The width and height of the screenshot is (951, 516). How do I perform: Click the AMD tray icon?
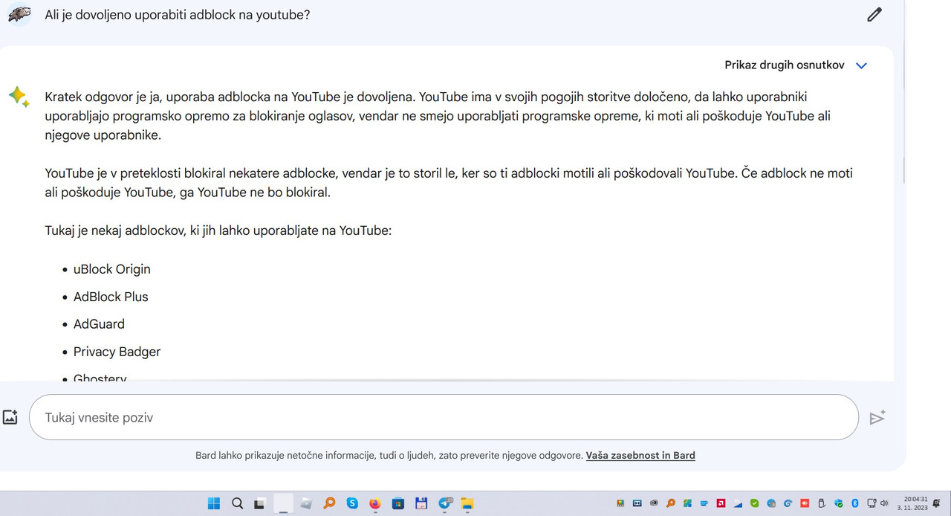(721, 503)
